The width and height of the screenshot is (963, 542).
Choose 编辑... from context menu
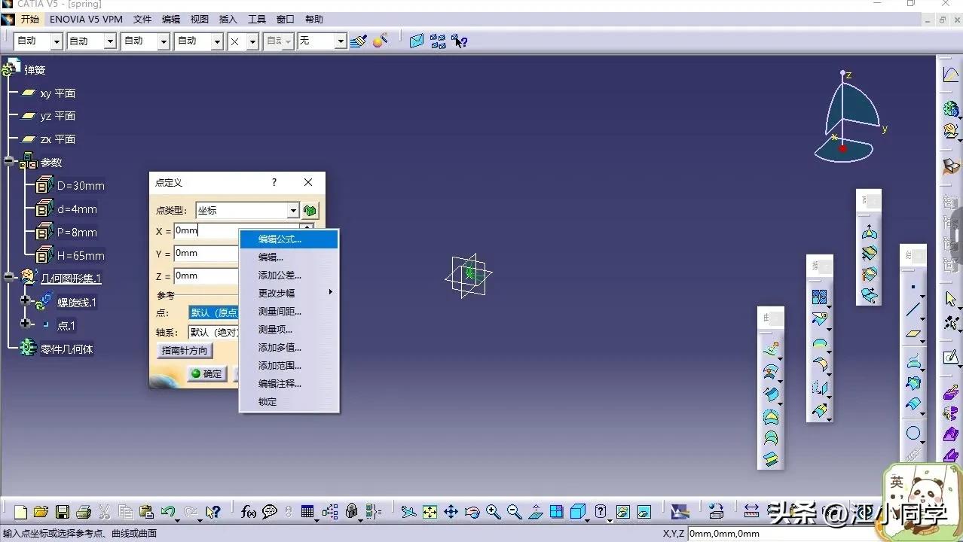point(289,257)
